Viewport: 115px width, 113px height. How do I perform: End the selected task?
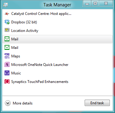coord(97,103)
